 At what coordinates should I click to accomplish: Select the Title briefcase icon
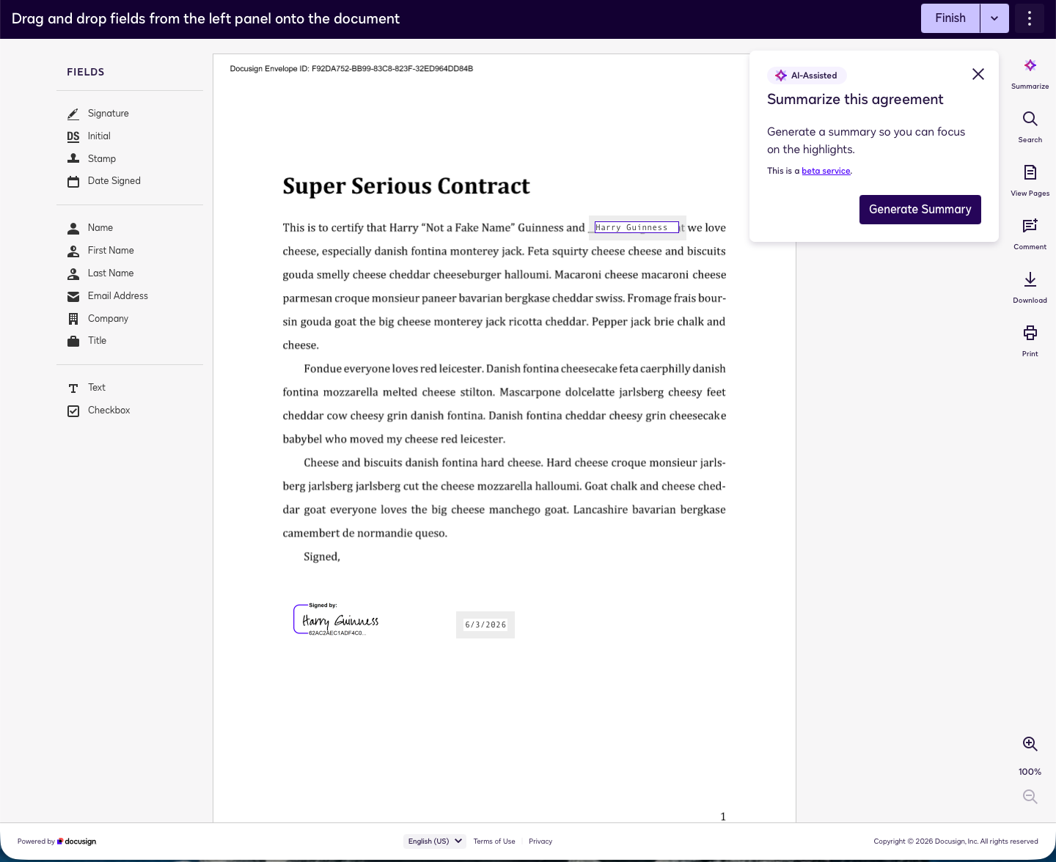[x=73, y=342]
